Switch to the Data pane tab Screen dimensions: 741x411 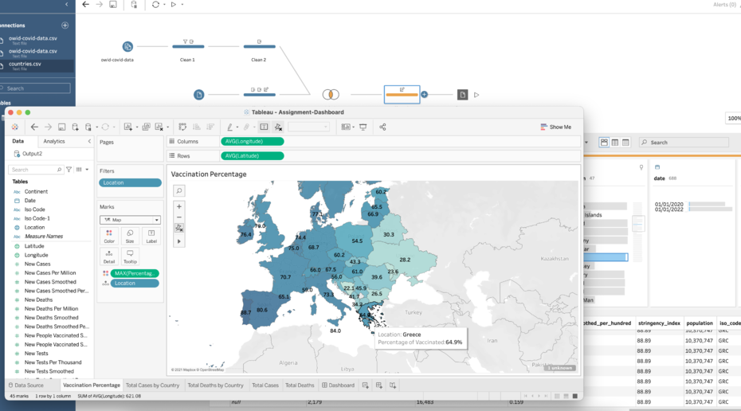[x=18, y=141]
